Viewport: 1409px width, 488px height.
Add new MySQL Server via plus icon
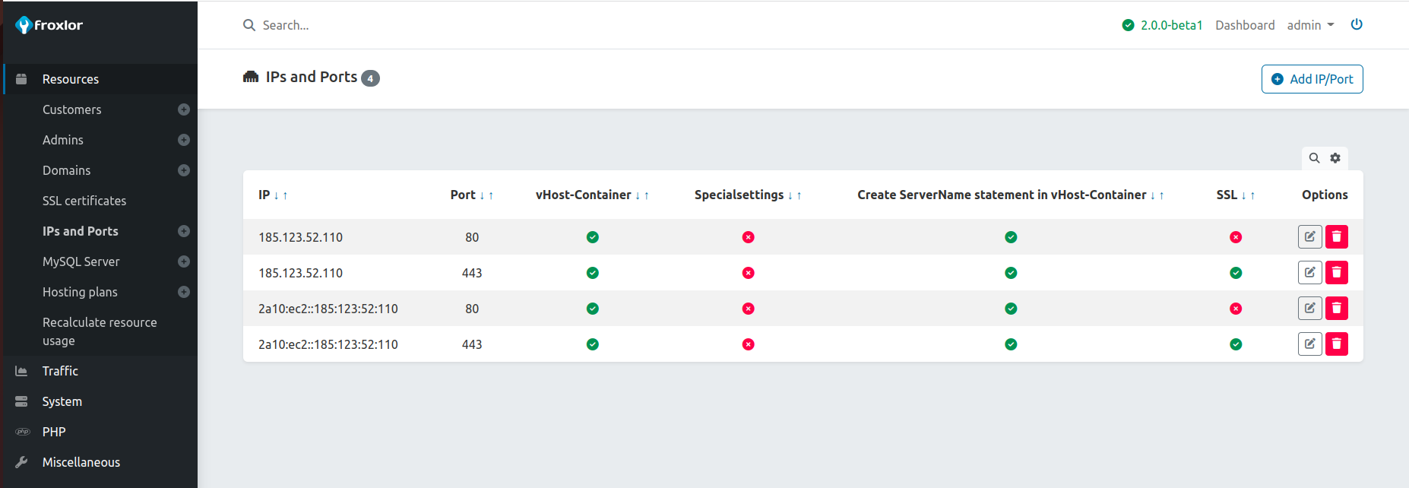[x=183, y=261]
